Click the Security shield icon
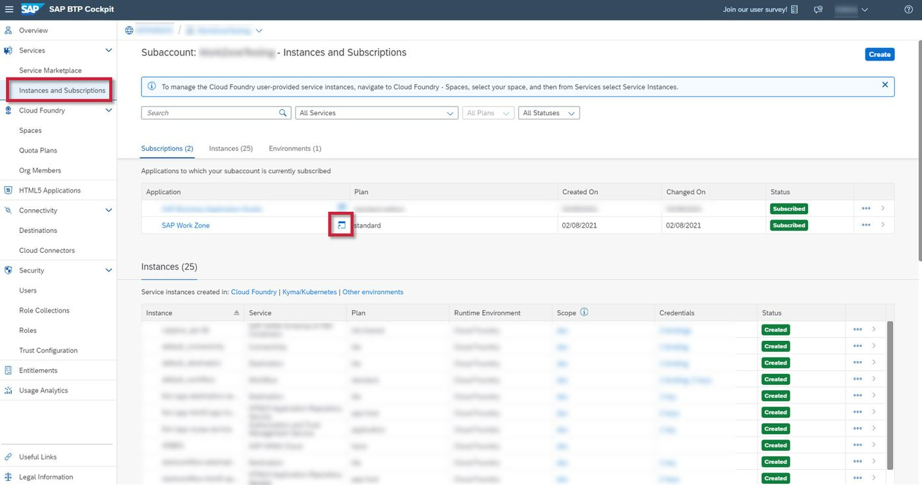 click(8, 270)
